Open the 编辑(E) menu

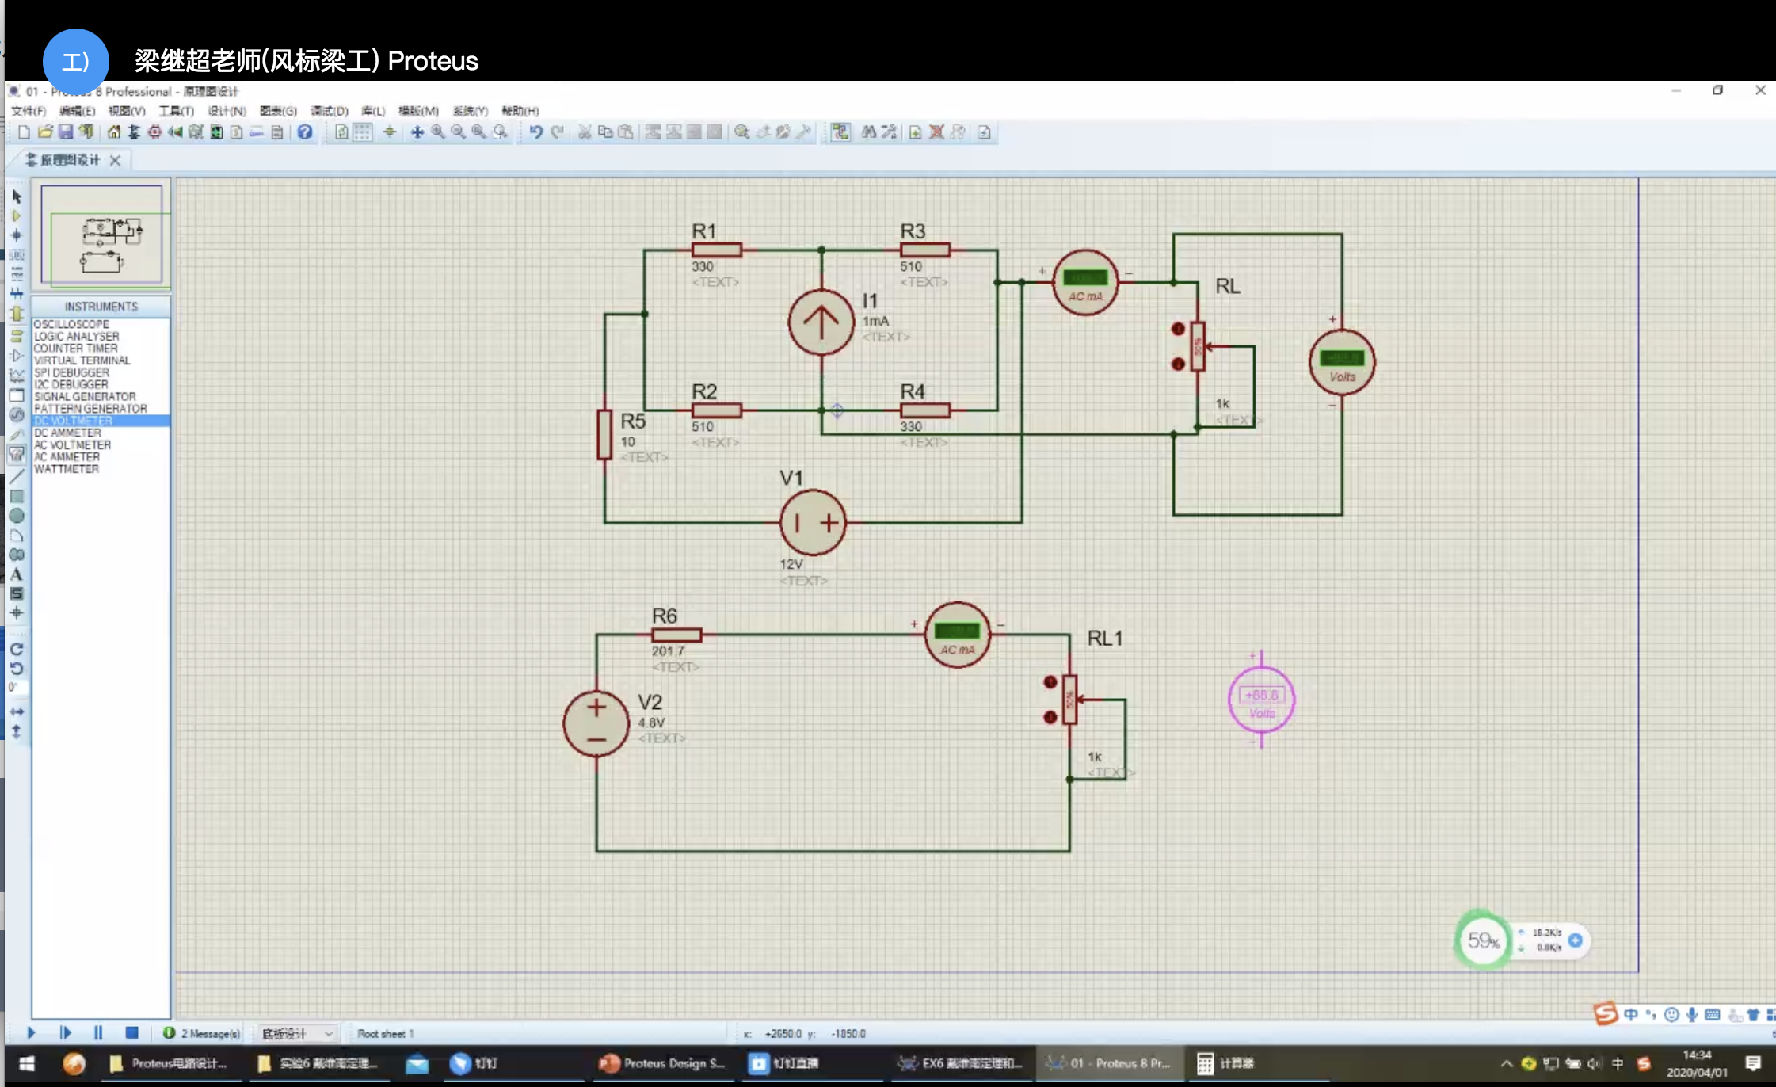coord(77,111)
